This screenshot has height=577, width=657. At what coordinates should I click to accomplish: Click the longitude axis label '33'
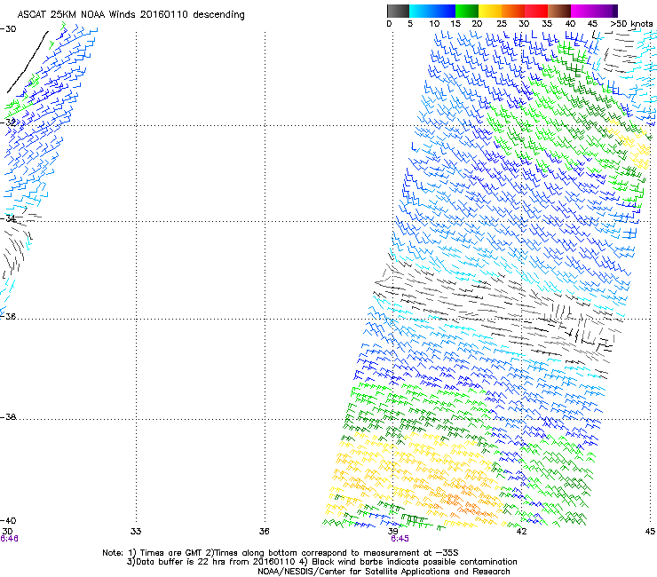click(x=136, y=532)
